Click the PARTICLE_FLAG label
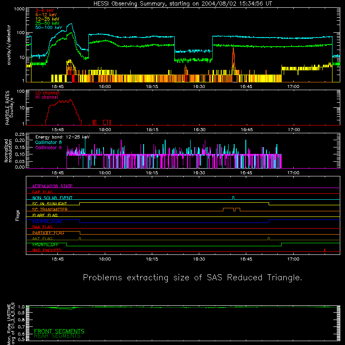345x345 pixels. click(48, 233)
